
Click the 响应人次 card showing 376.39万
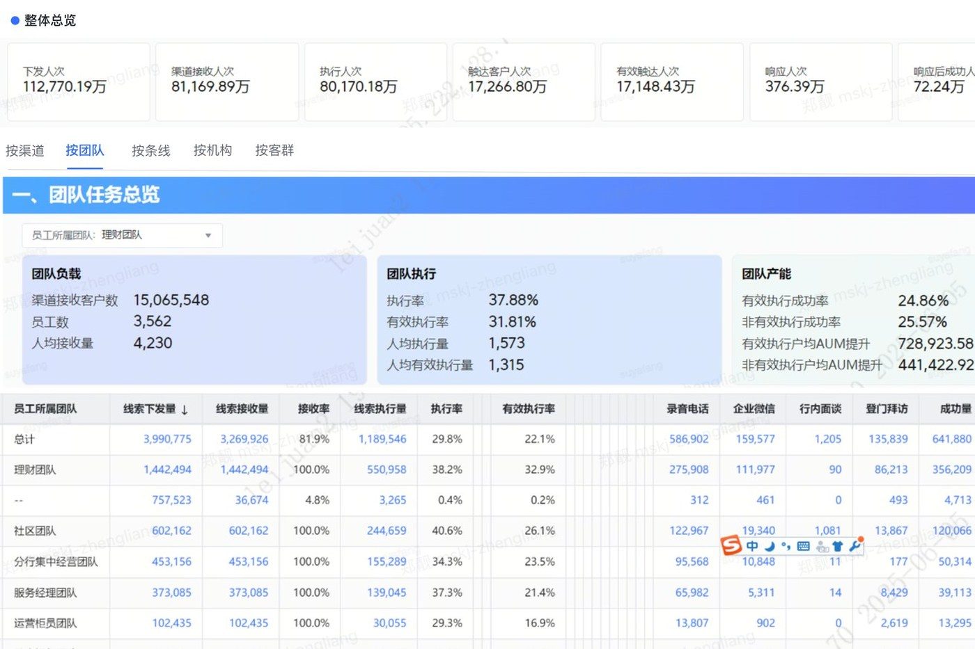click(x=821, y=82)
